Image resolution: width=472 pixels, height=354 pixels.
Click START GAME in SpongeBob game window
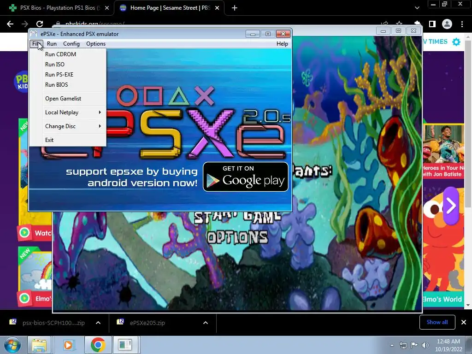[x=237, y=217]
